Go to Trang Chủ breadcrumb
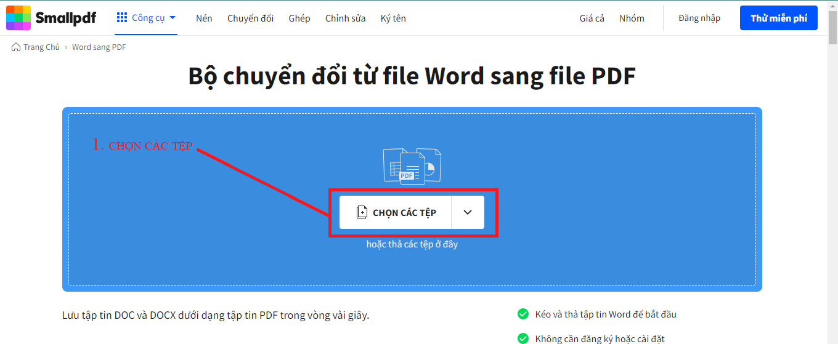Image resolution: width=838 pixels, height=344 pixels. pyautogui.click(x=41, y=47)
